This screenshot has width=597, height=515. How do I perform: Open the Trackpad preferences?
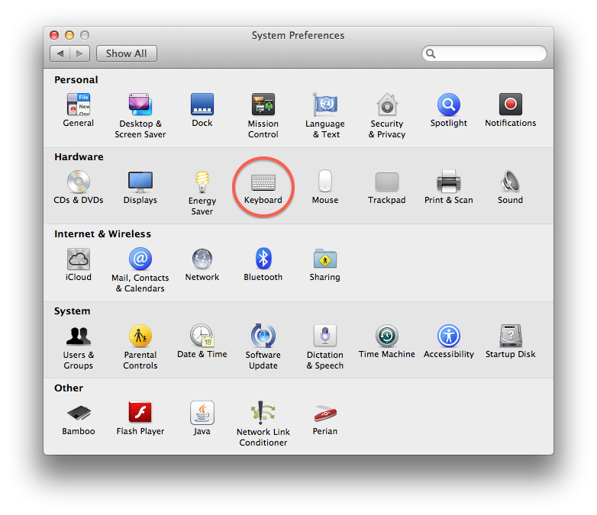click(x=386, y=183)
